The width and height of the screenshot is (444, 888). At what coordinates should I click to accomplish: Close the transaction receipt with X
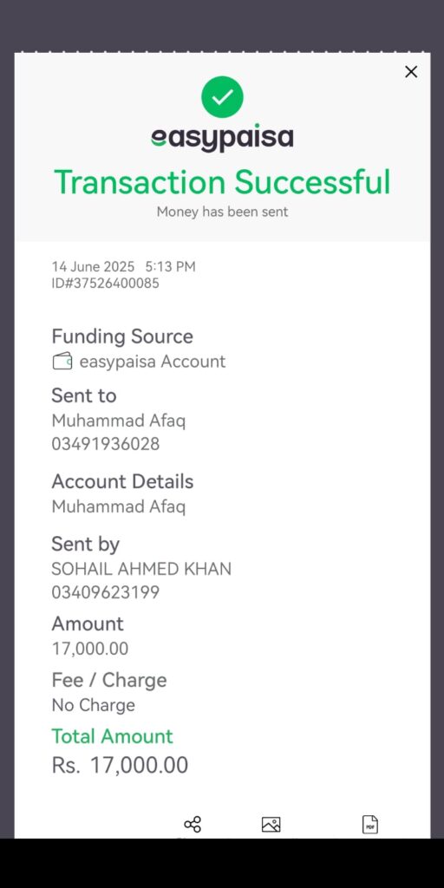(x=411, y=72)
